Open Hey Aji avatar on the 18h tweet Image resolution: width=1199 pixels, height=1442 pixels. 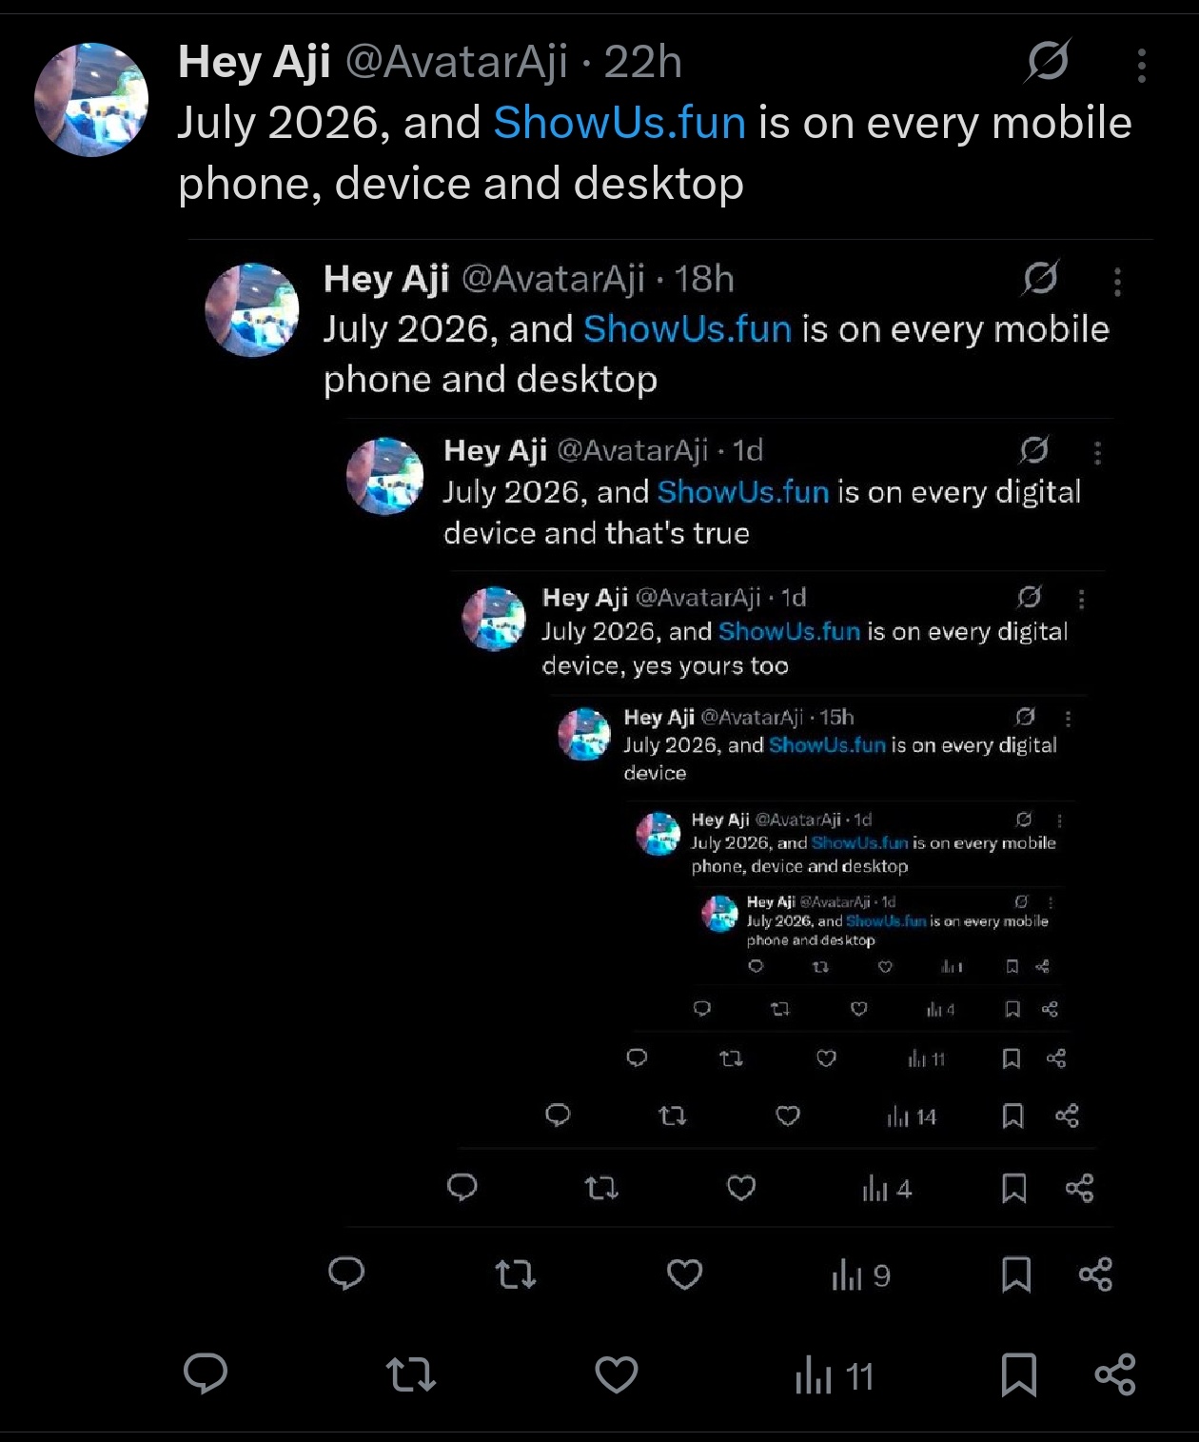(252, 310)
